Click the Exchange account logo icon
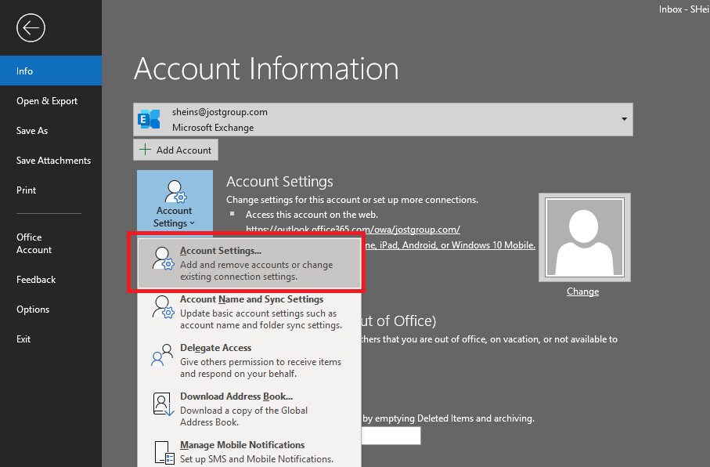Screen dimensions: 710x467 [x=149, y=119]
